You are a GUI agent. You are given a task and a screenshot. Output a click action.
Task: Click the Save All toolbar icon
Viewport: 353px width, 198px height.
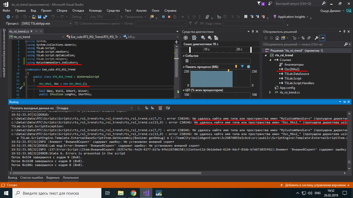tap(45, 17)
